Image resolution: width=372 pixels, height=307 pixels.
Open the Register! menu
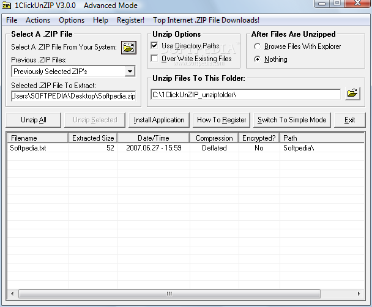point(130,20)
